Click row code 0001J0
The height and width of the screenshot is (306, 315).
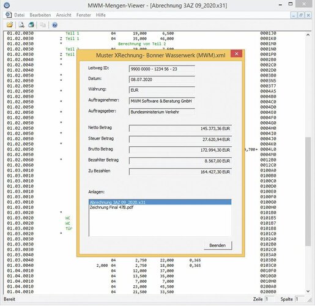click(268, 33)
